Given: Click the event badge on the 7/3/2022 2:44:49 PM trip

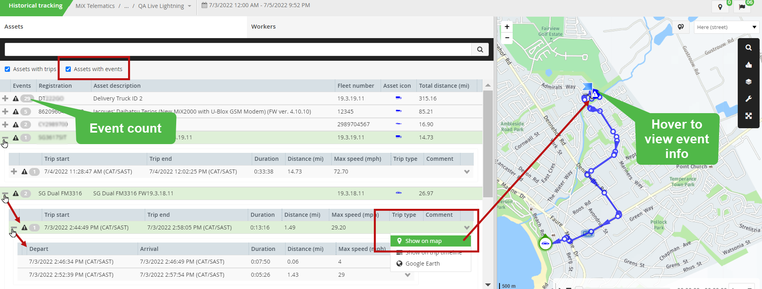Looking at the screenshot, I should pyautogui.click(x=35, y=227).
